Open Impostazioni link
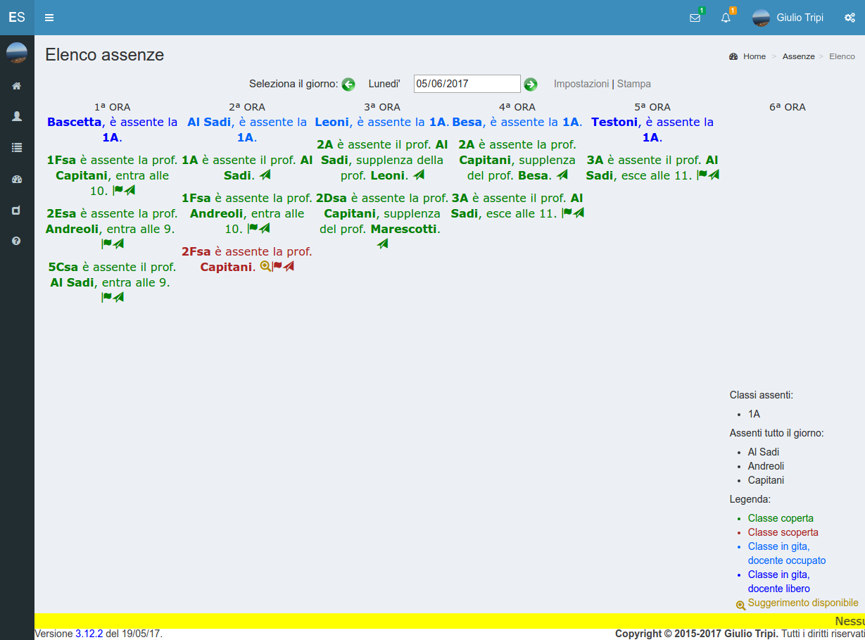The image size is (865, 640). 581,84
